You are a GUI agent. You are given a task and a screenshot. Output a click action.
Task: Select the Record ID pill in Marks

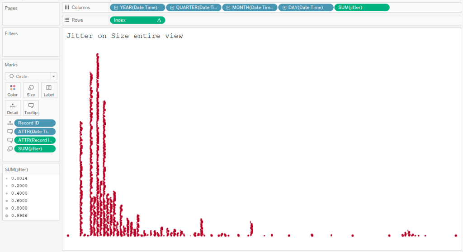click(x=35, y=123)
